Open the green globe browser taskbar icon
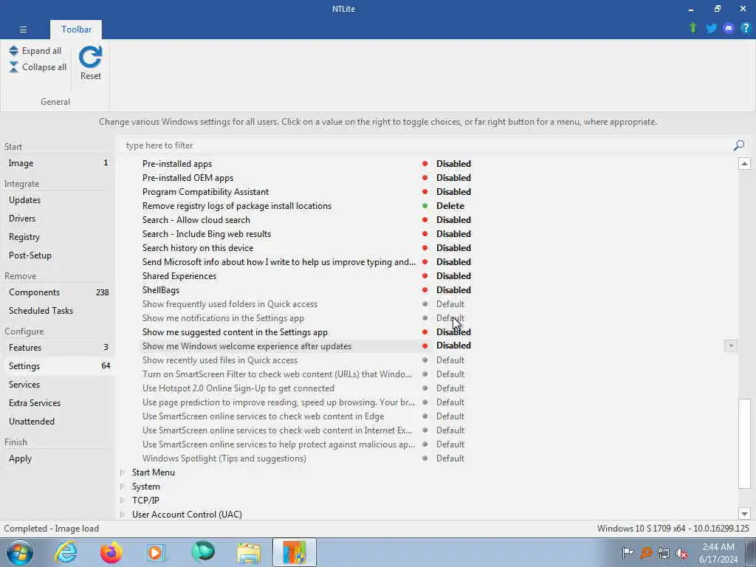The width and height of the screenshot is (756, 567). click(202, 552)
